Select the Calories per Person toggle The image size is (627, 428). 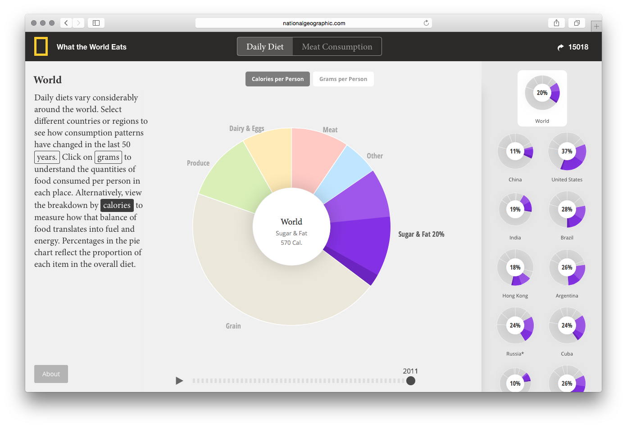[277, 79]
